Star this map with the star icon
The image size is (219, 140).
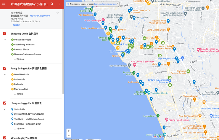click(x=57, y=13)
